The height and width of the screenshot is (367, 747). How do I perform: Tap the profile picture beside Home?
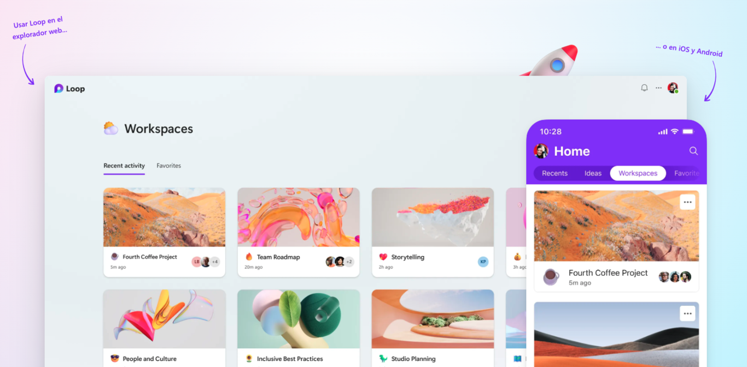[x=541, y=151]
